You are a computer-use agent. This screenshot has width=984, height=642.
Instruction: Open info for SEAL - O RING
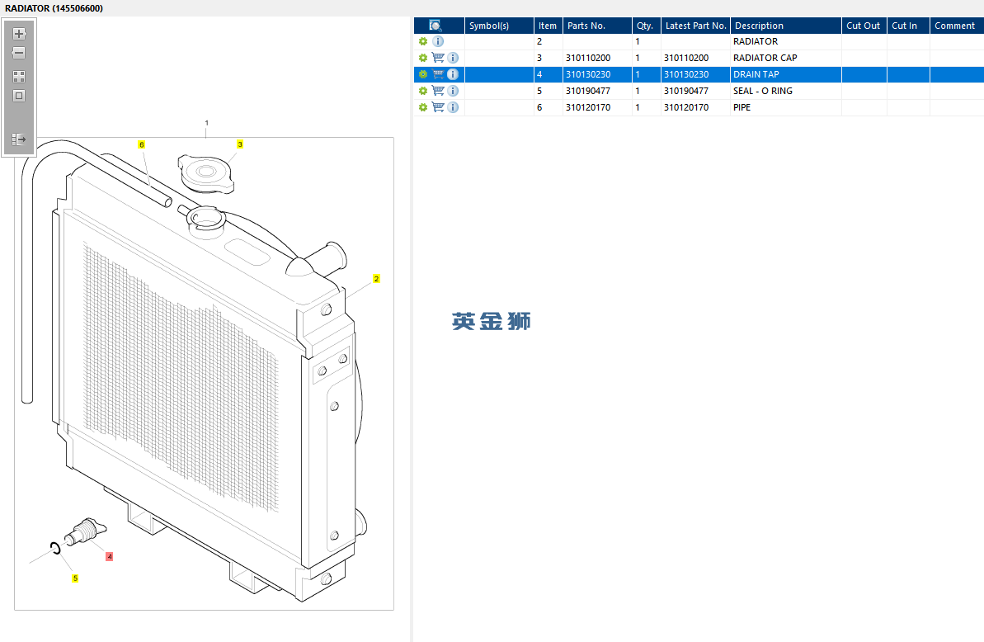click(x=453, y=91)
